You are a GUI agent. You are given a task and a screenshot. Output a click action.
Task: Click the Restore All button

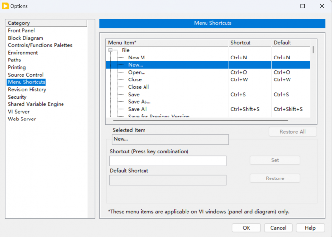click(x=292, y=132)
